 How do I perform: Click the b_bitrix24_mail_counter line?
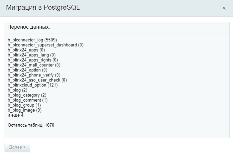(34, 65)
